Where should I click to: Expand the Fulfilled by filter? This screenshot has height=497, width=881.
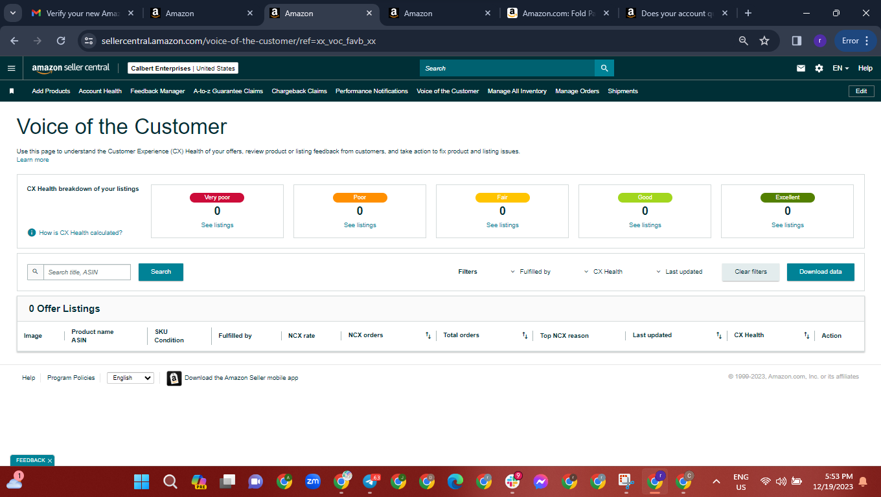pyautogui.click(x=531, y=272)
